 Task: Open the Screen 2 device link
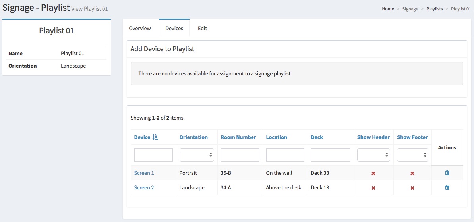(x=144, y=187)
